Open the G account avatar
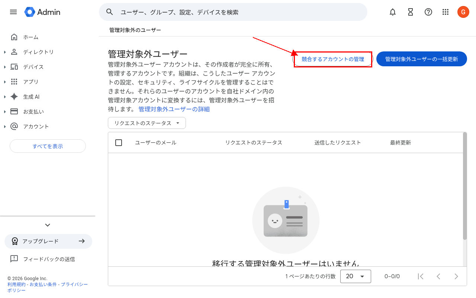This screenshot has height=298, width=476. coord(463,12)
